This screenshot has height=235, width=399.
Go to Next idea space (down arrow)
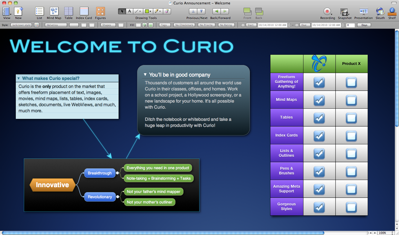tap(201, 11)
